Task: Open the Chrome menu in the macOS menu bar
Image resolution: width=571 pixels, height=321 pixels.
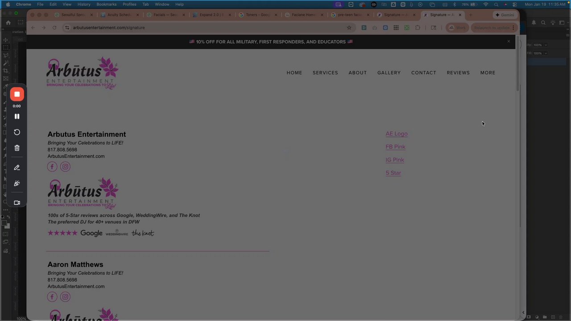Action: (x=24, y=4)
